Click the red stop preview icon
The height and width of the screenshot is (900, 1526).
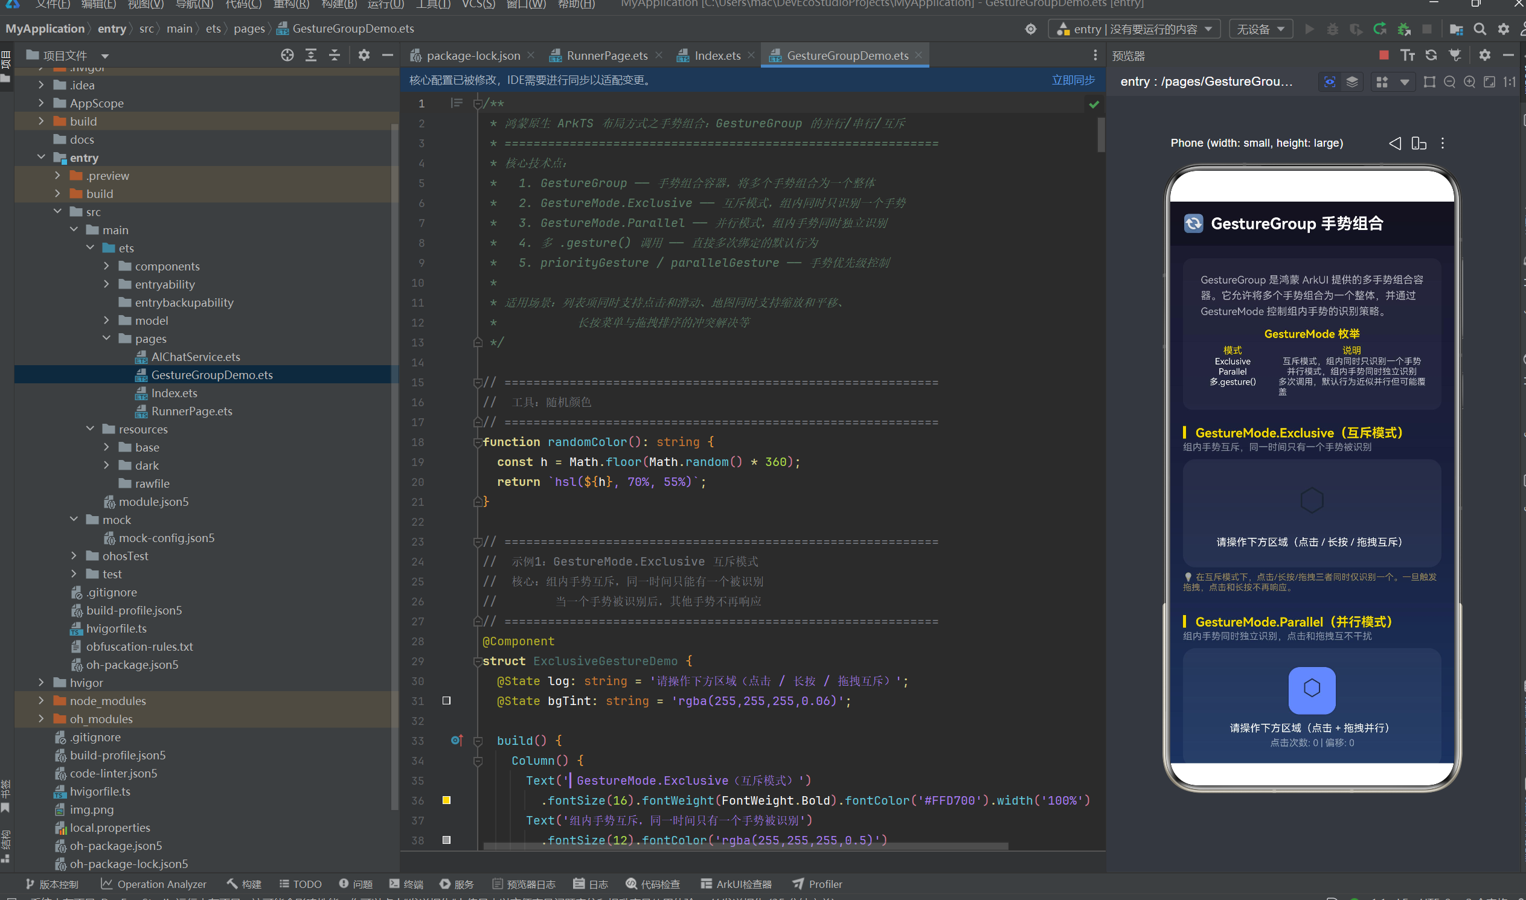pos(1383,55)
